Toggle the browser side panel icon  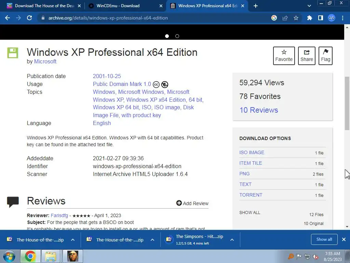click(321, 18)
